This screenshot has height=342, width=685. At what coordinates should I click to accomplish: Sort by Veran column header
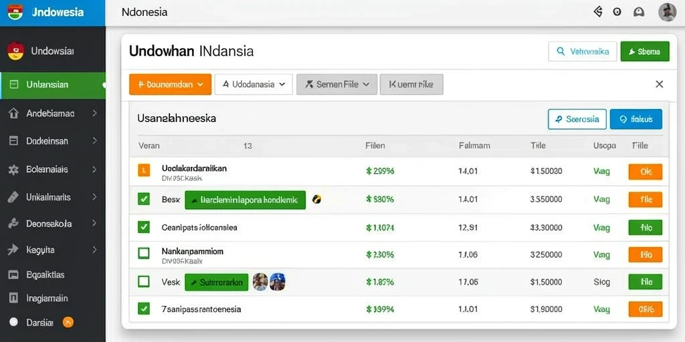[149, 146]
